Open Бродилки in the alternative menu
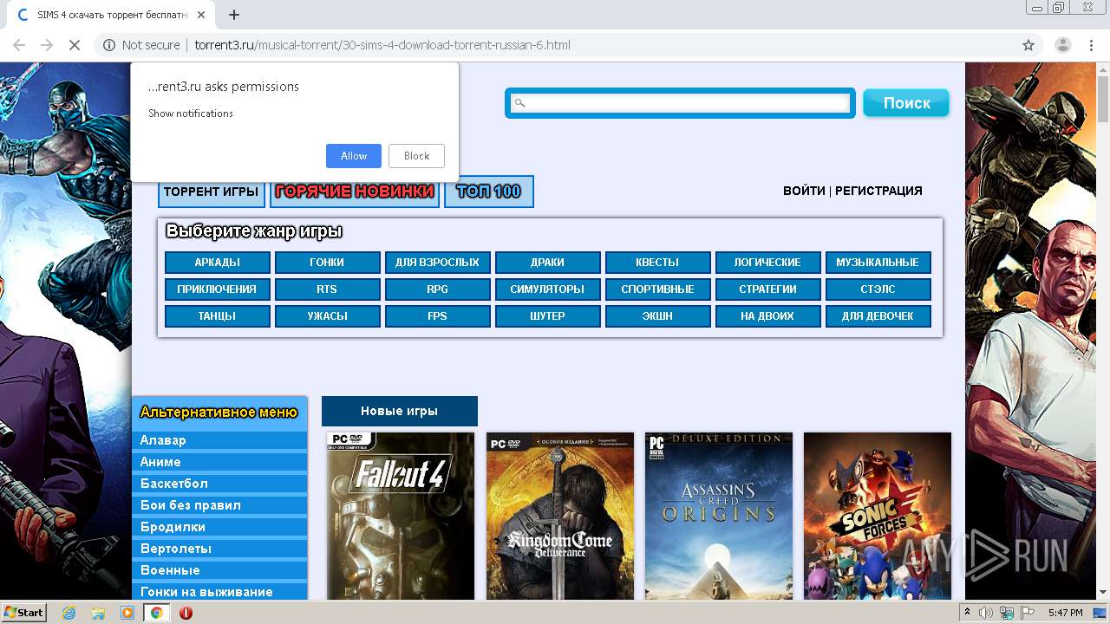The image size is (1110, 624). pos(219,527)
